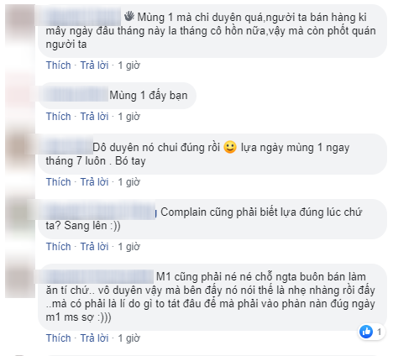Like the 'Mùng 1 đấy bạn' comment
The image size is (414, 356).
pos(59,117)
